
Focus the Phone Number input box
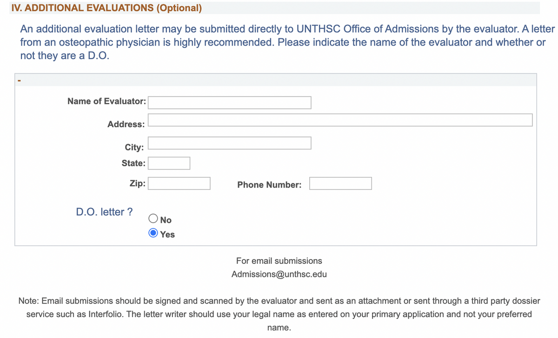pos(340,183)
